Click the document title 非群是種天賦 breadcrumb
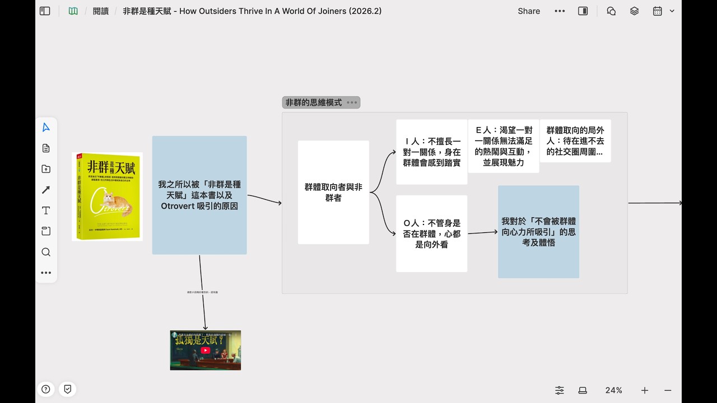Screen dimensions: 717x403 (x=252, y=11)
